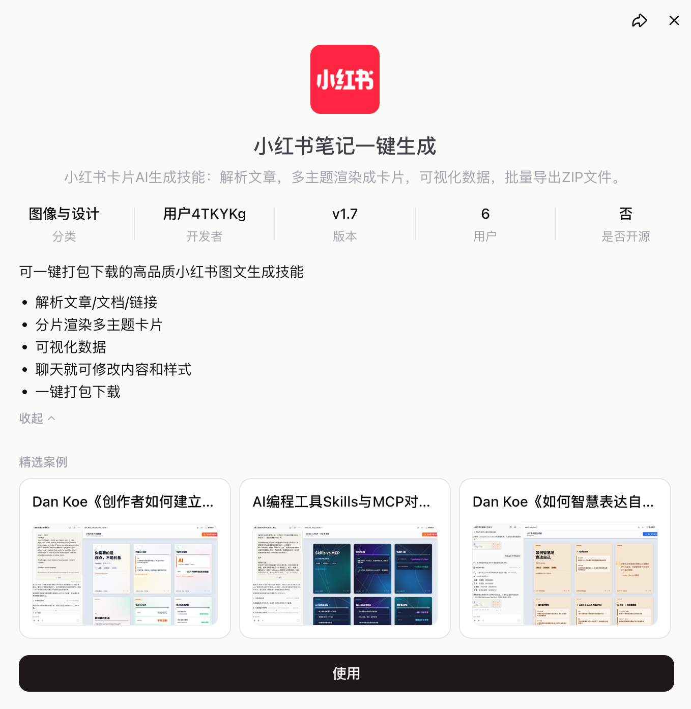Open the Dan Koe《如何智慧表达自 case title
Viewport: 691px width, 709px height.
tap(563, 502)
